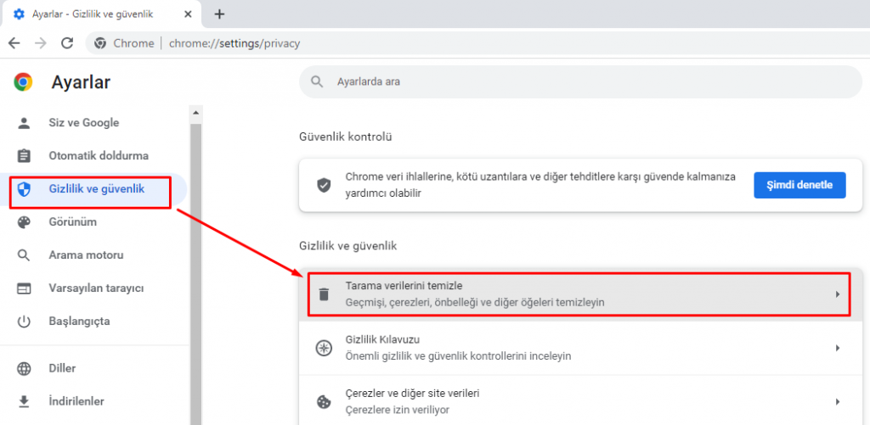870x425 pixels.
Task: Click the person icon for Siz ve Google
Action: (24, 123)
